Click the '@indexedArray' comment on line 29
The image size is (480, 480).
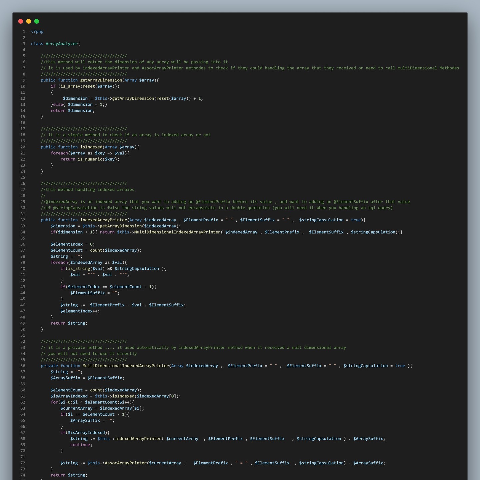point(61,202)
